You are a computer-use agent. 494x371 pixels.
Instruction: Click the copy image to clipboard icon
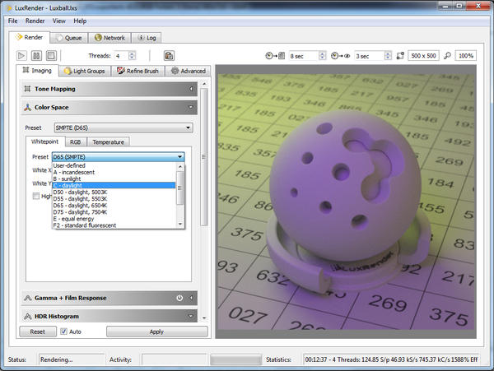[x=169, y=56]
